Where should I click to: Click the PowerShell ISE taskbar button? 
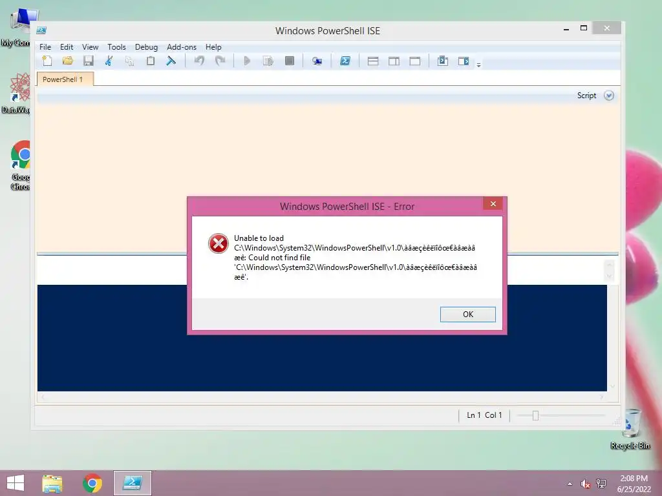[133, 483]
